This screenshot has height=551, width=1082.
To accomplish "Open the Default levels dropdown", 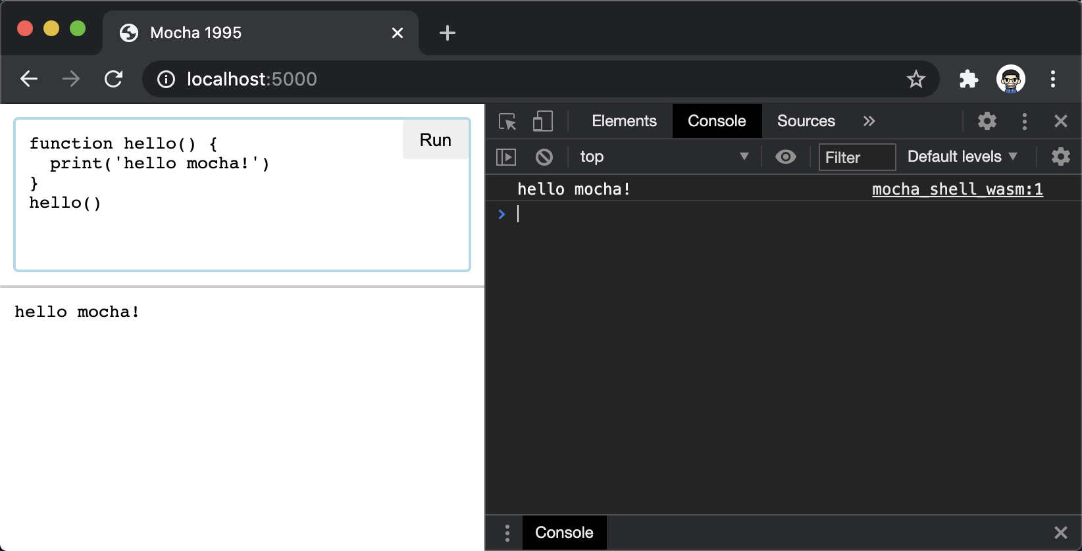I will tap(962, 156).
